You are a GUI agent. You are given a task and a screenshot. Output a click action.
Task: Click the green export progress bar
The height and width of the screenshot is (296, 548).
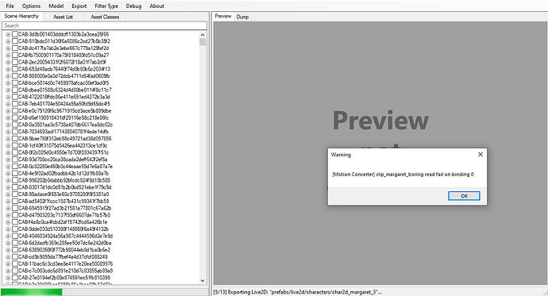[x=32, y=292]
